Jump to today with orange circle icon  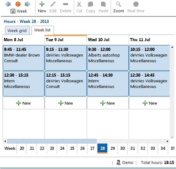pos(18,4)
